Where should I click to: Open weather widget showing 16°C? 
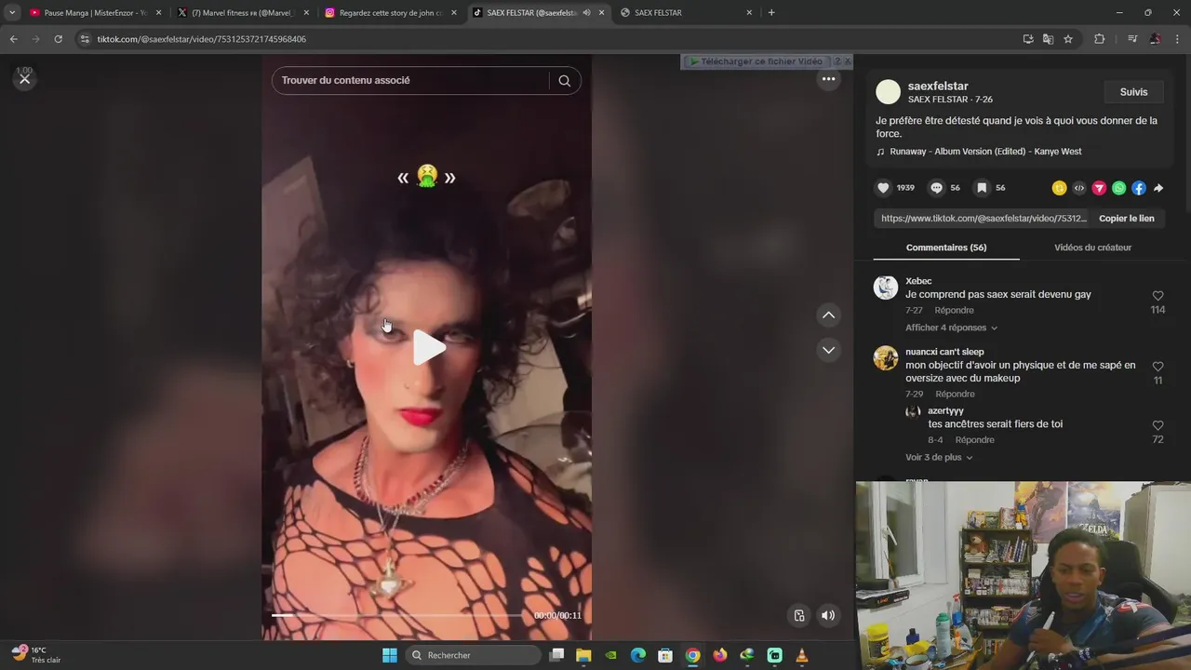pos(36,654)
